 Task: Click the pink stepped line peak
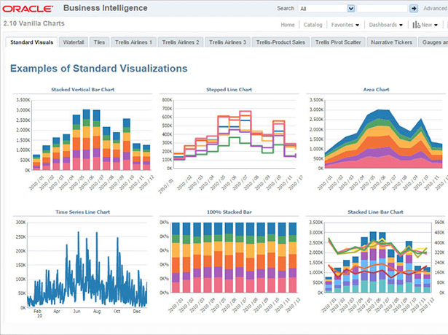245,112
